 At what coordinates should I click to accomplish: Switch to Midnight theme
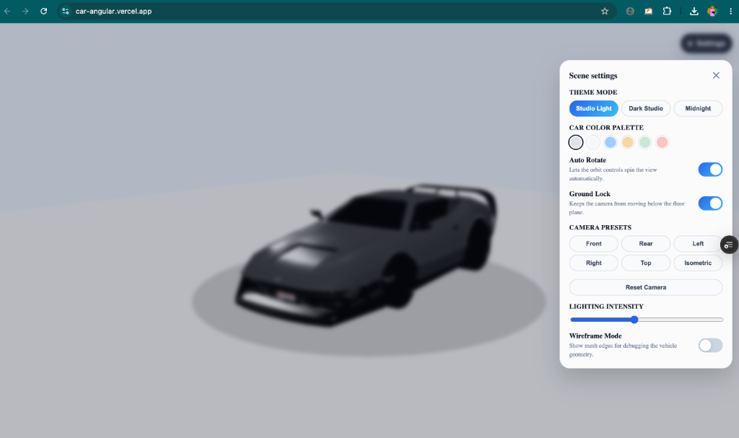(x=698, y=108)
